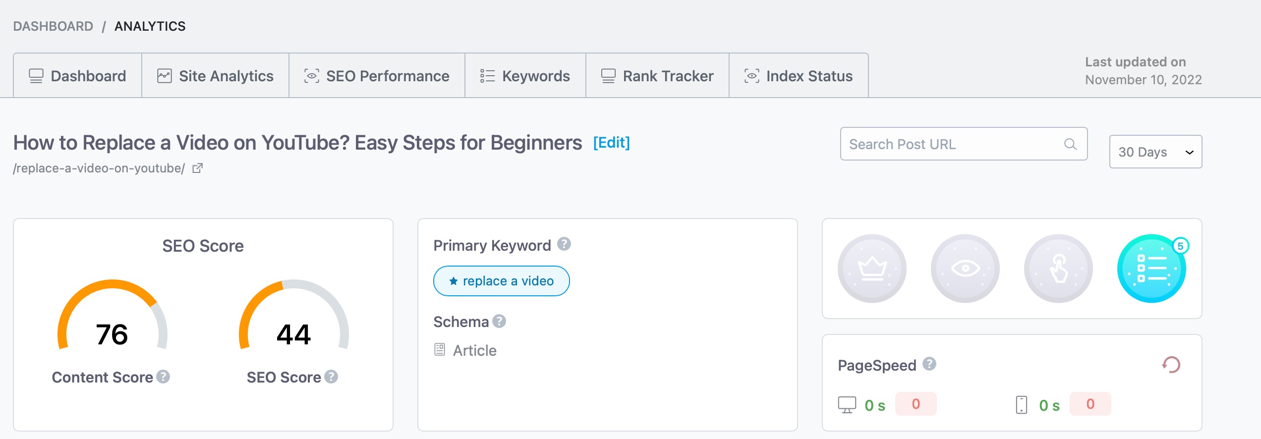Click the Primary Keyword help icon

click(x=565, y=244)
